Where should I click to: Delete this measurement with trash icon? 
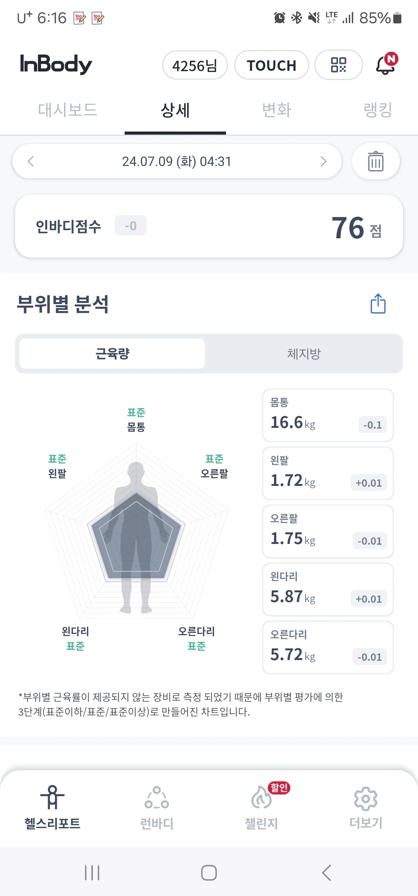[375, 161]
